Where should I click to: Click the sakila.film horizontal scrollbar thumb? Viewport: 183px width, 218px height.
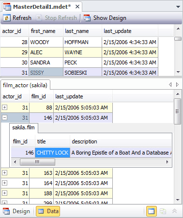pos(37,162)
